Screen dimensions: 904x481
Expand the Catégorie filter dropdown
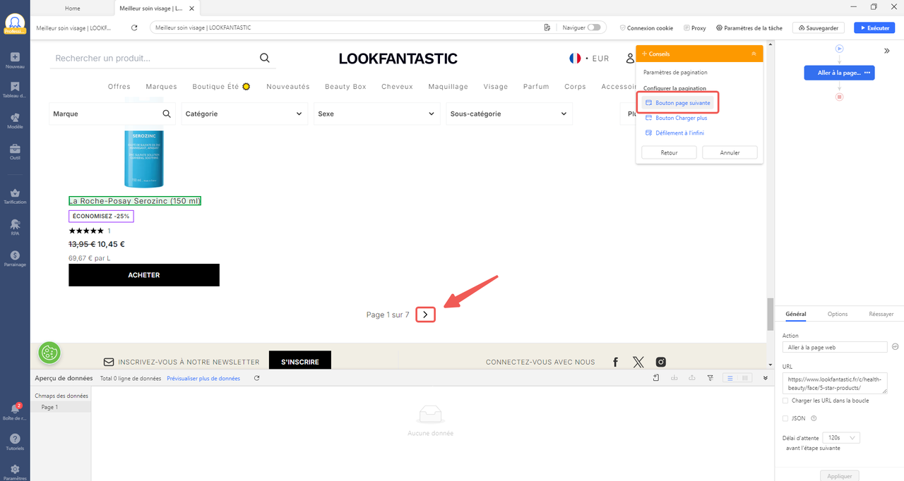pos(244,114)
